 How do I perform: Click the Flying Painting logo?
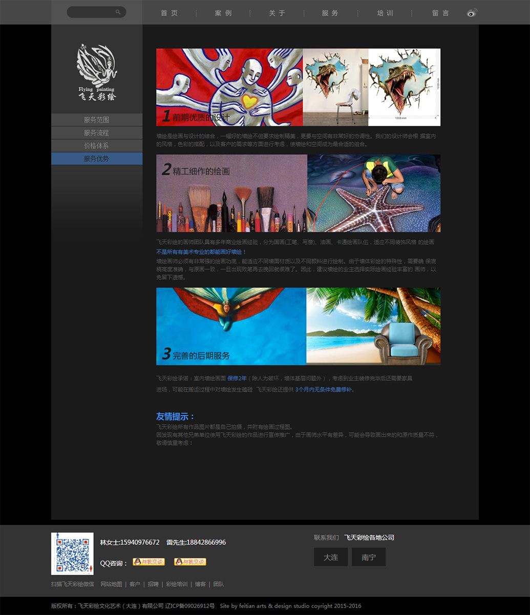[x=97, y=72]
